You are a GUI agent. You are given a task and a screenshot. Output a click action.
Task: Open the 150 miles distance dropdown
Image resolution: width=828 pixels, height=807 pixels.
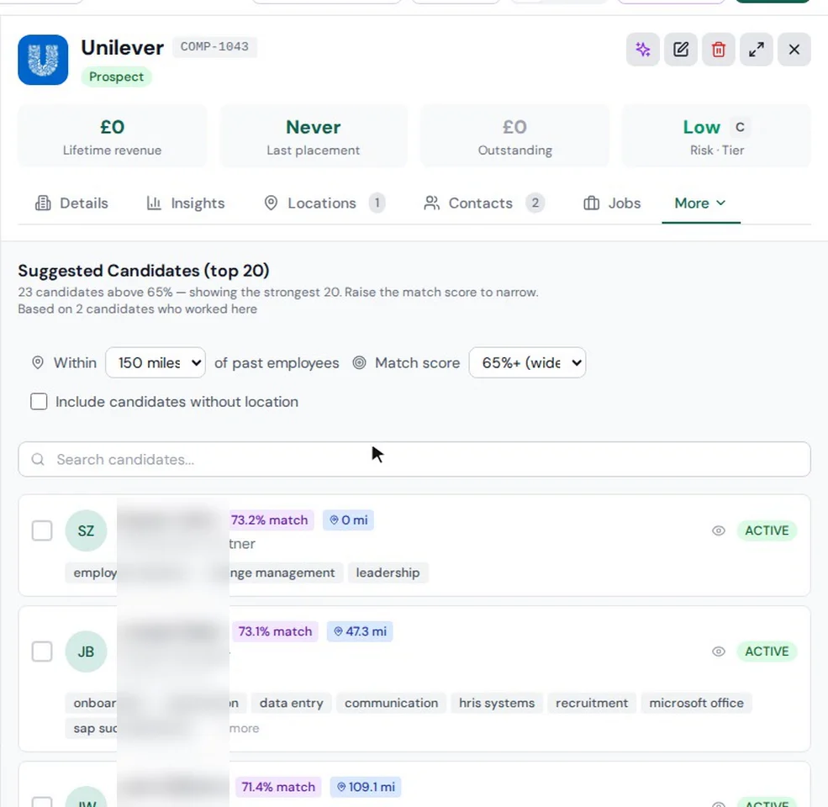pyautogui.click(x=156, y=363)
